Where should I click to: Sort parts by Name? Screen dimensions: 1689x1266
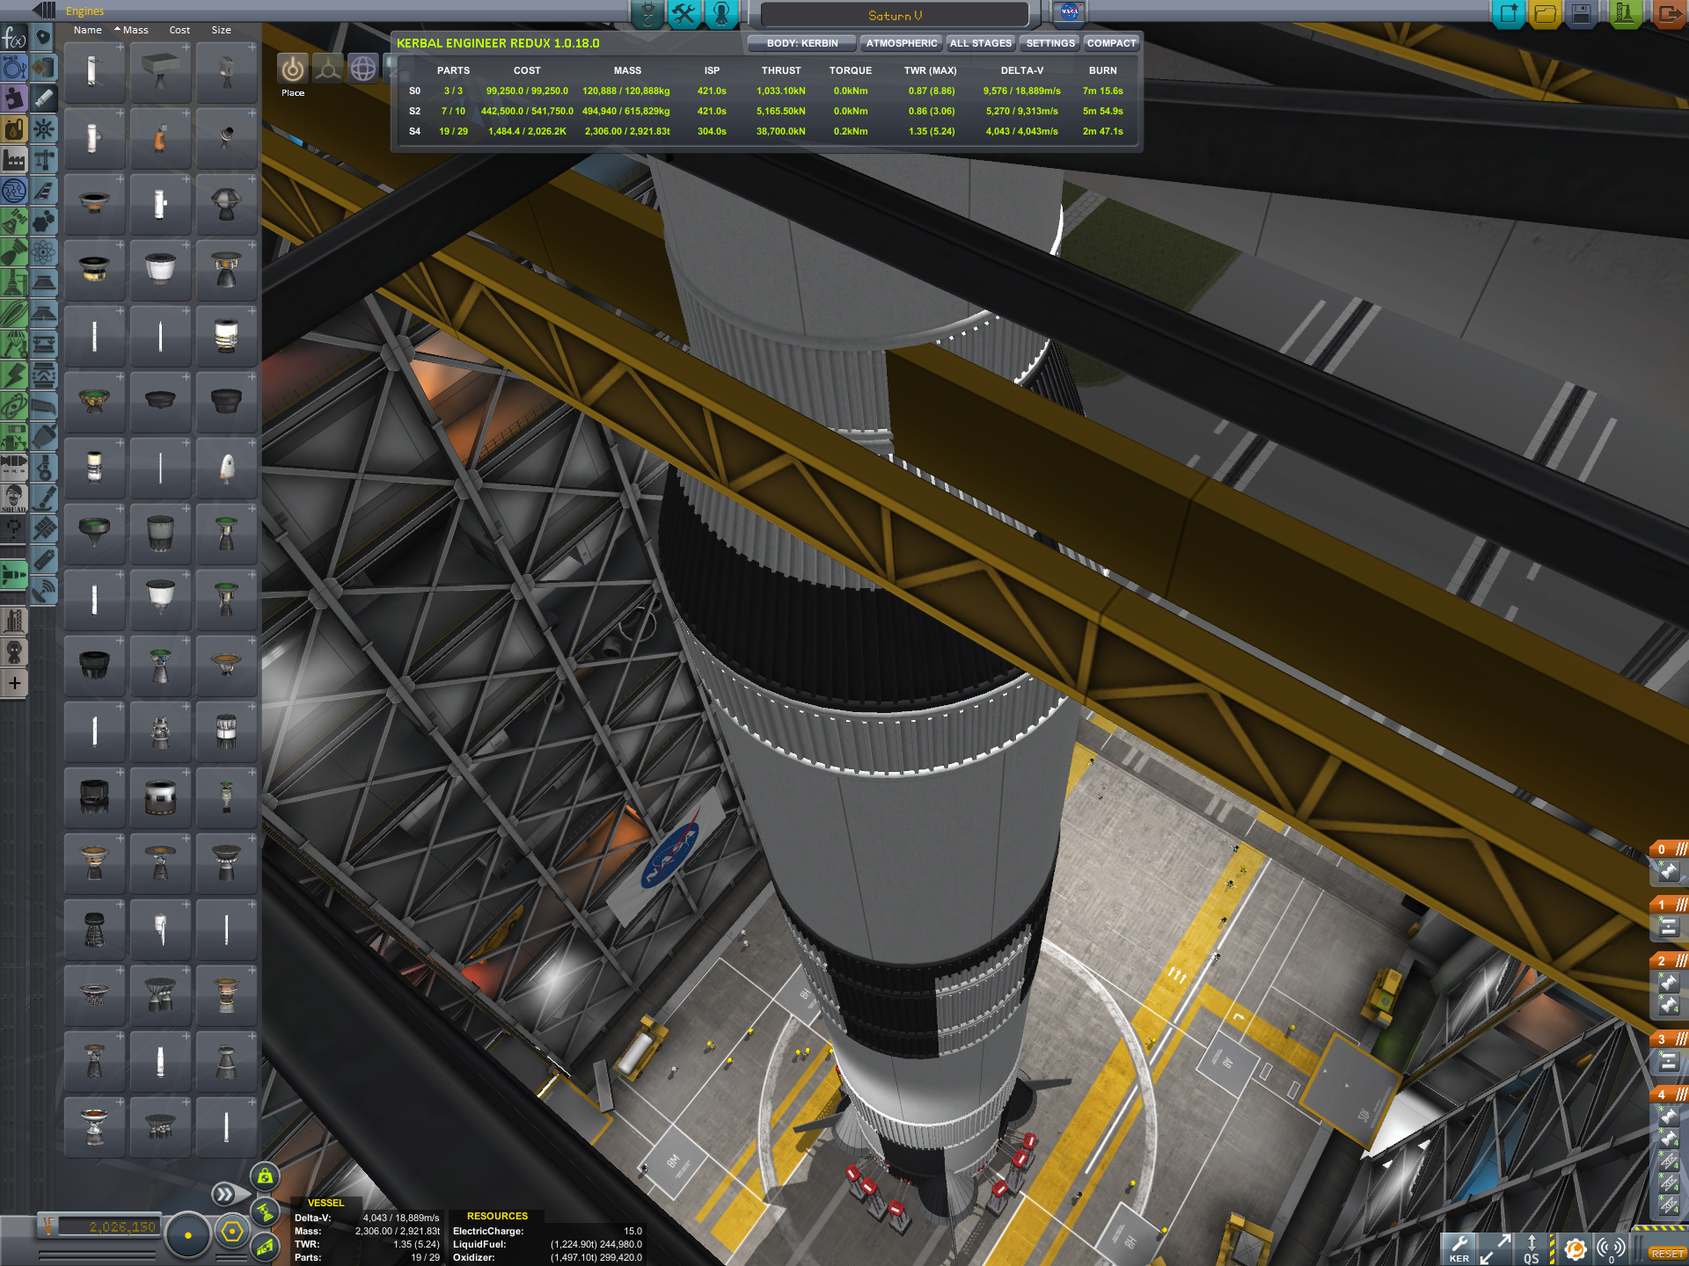tap(88, 30)
